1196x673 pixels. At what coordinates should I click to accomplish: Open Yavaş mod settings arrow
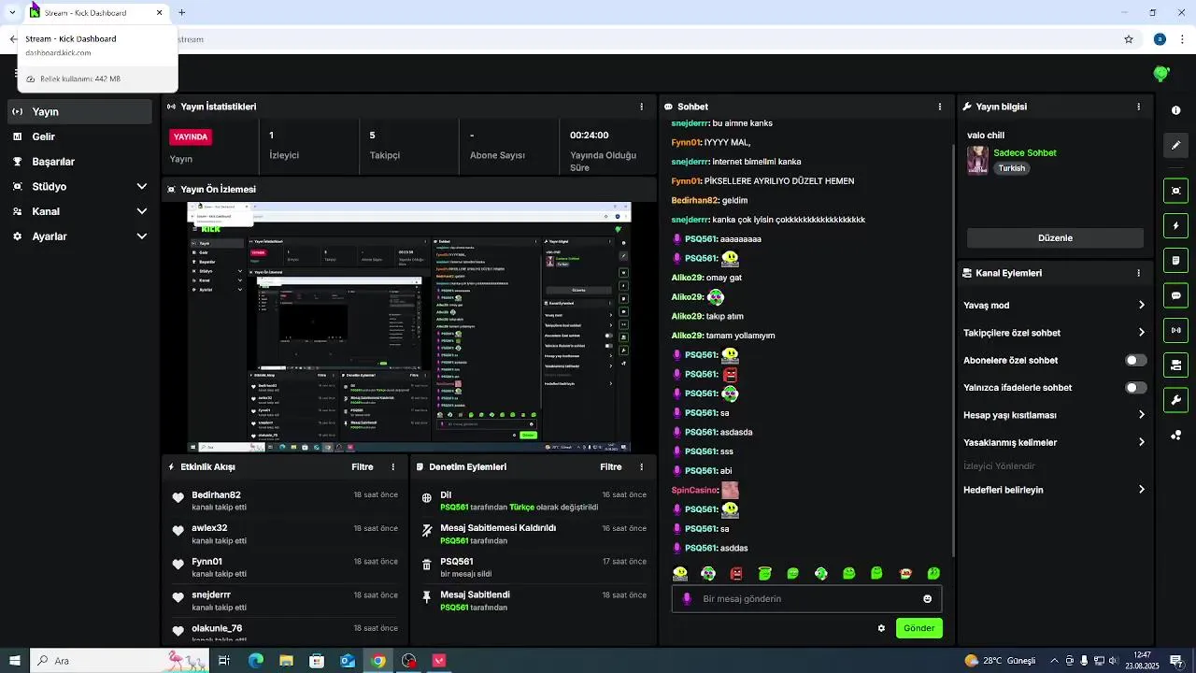[1141, 305]
